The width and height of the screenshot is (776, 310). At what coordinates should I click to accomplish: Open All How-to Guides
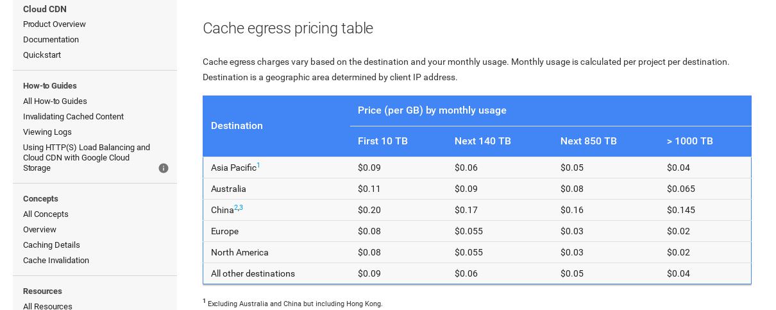[55, 101]
